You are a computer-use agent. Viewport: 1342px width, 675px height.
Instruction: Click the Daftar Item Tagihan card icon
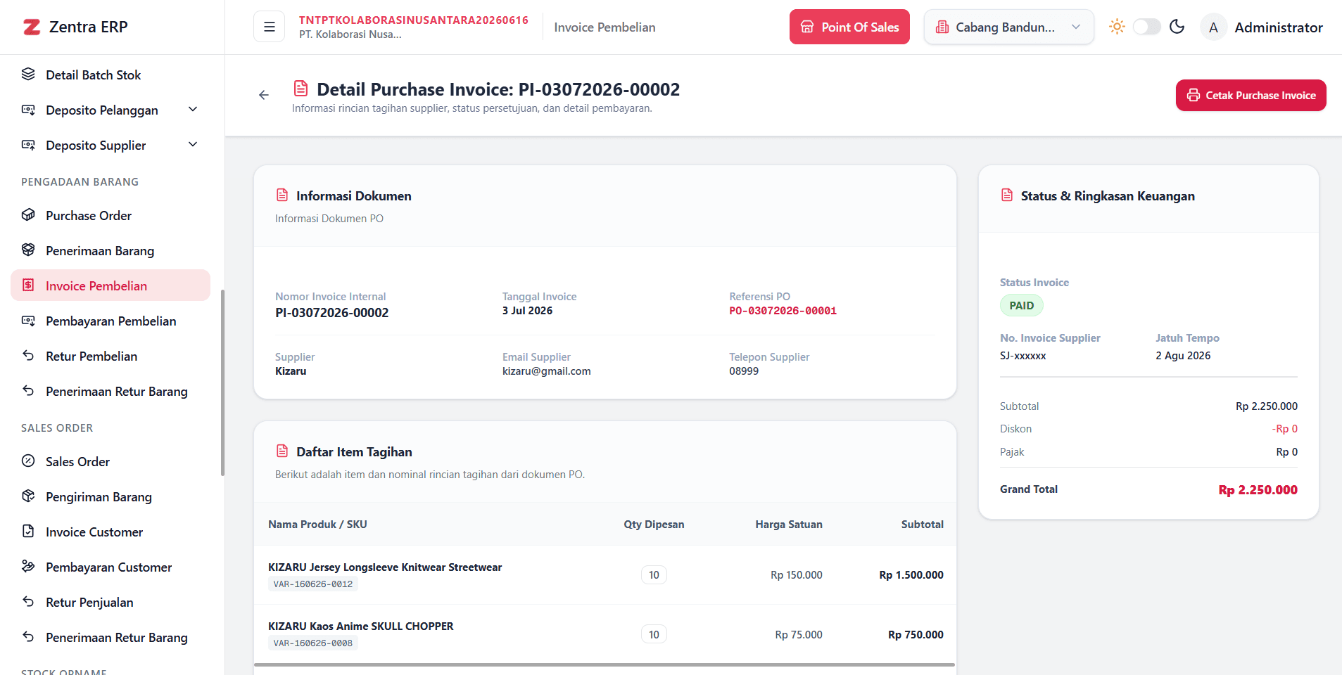click(x=282, y=451)
